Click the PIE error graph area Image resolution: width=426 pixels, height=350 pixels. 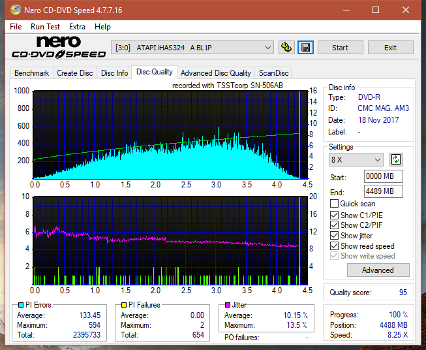(170, 135)
